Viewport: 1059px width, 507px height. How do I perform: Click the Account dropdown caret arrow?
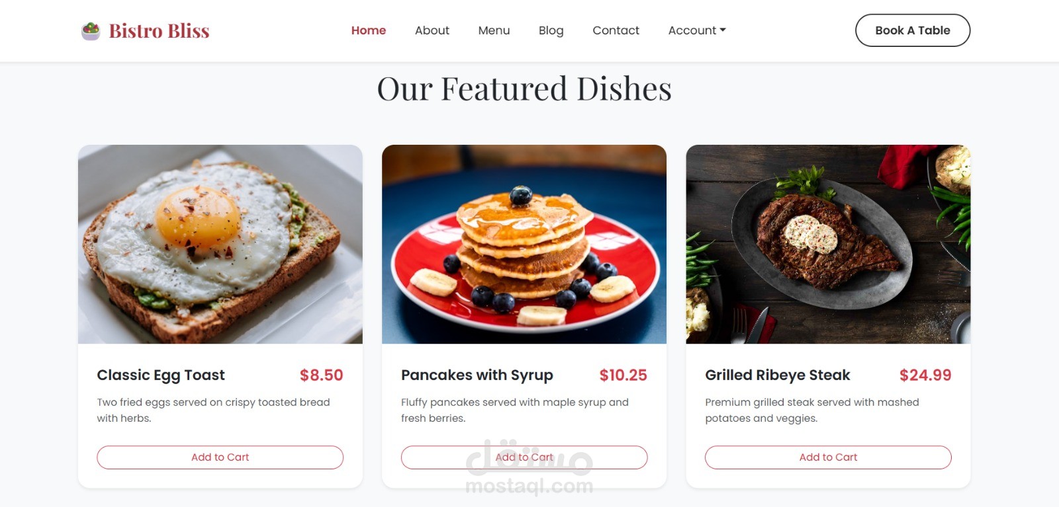point(723,30)
